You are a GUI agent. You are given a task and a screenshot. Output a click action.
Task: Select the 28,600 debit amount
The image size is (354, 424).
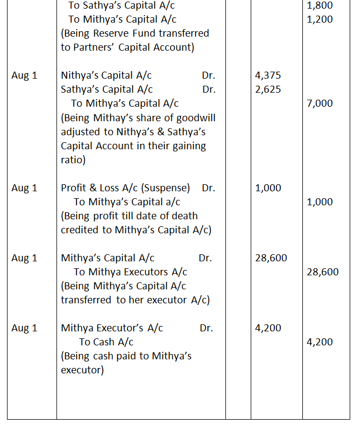(271, 258)
